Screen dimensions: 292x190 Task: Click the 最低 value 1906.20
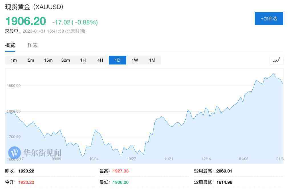click(x=120, y=182)
